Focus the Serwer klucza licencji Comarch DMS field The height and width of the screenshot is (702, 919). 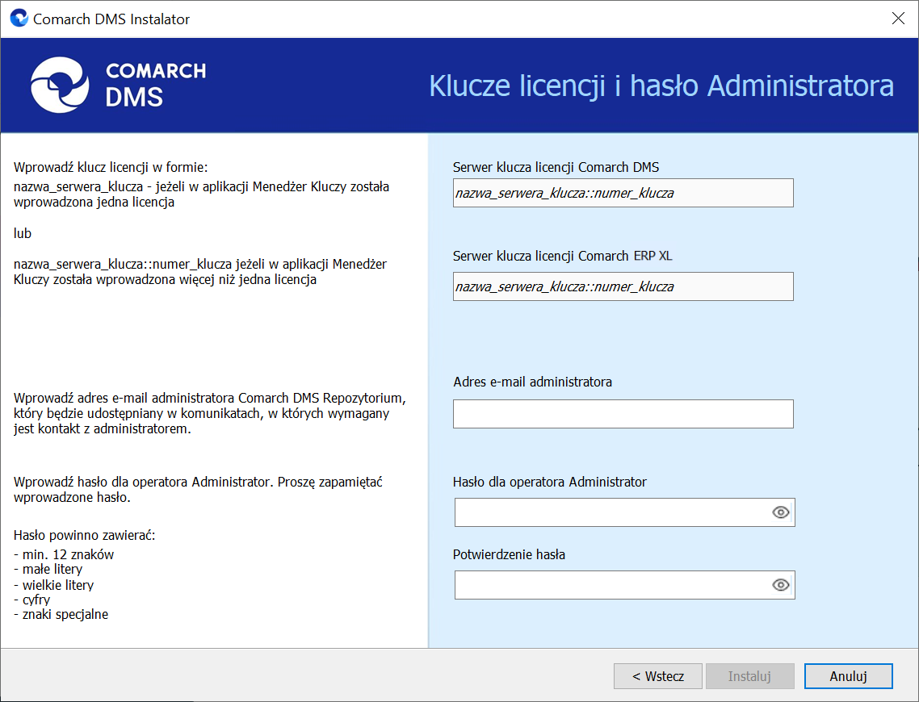pos(623,193)
